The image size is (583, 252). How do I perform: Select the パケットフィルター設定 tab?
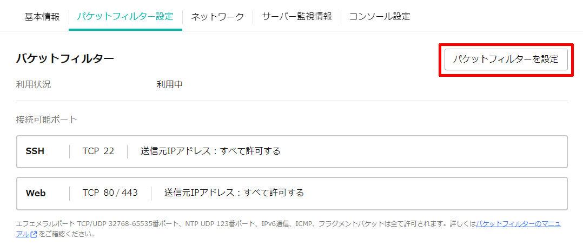click(125, 17)
